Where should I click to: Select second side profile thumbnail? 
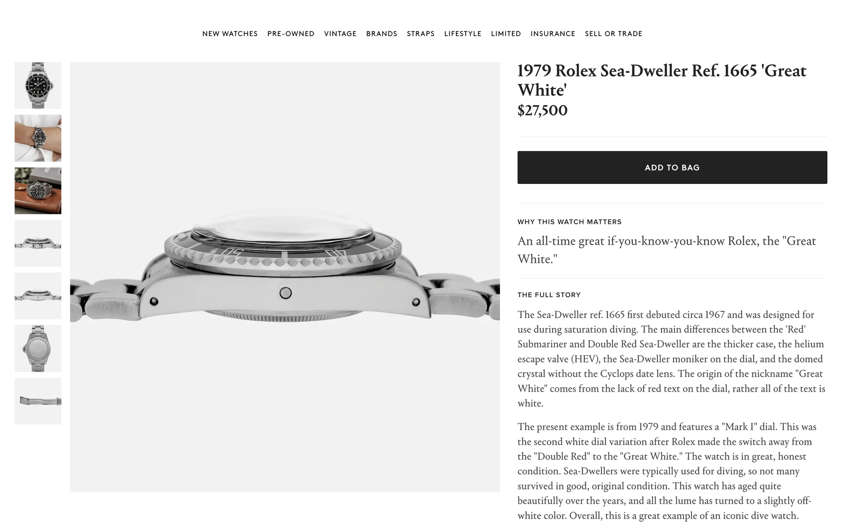tap(38, 296)
